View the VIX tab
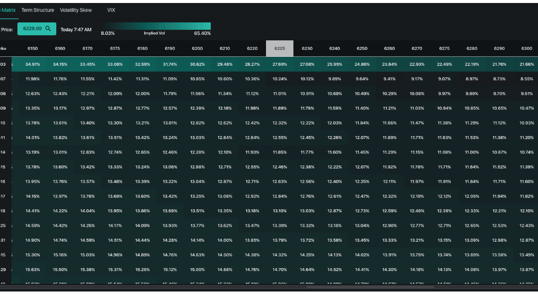The height and width of the screenshot is (294, 538). (111, 10)
